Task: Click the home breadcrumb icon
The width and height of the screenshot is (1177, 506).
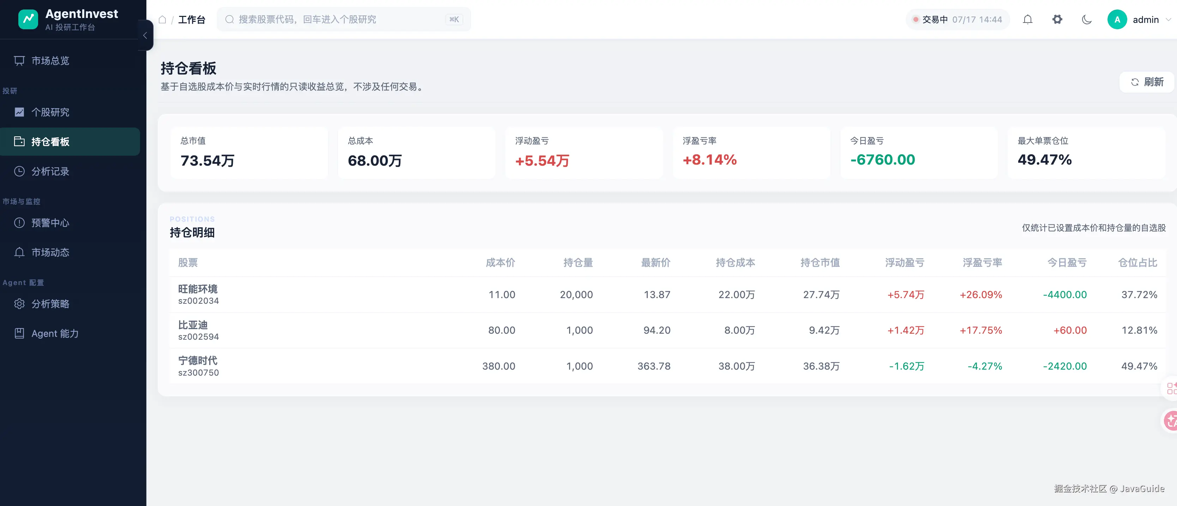Action: point(162,20)
